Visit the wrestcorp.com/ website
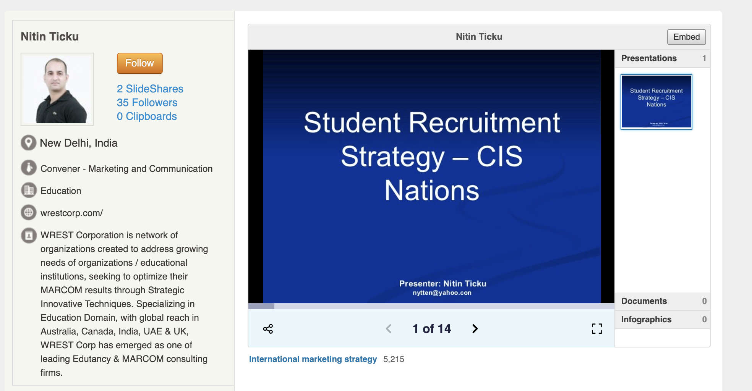Viewport: 752px width, 391px height. 72,213
